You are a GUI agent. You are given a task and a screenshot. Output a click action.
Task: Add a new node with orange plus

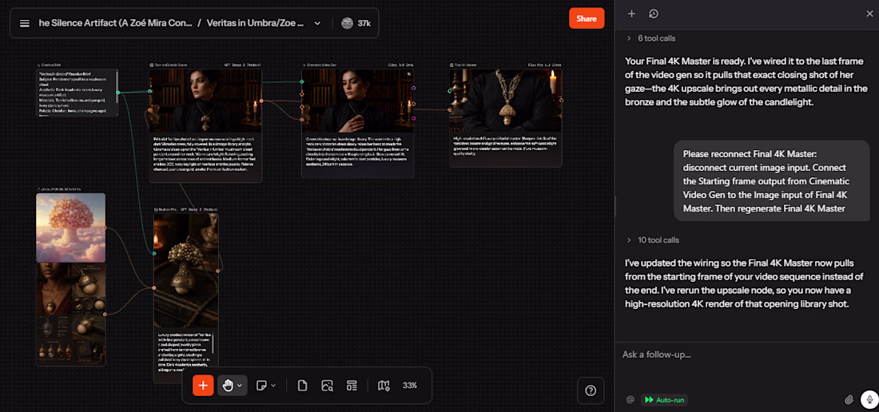tap(203, 385)
